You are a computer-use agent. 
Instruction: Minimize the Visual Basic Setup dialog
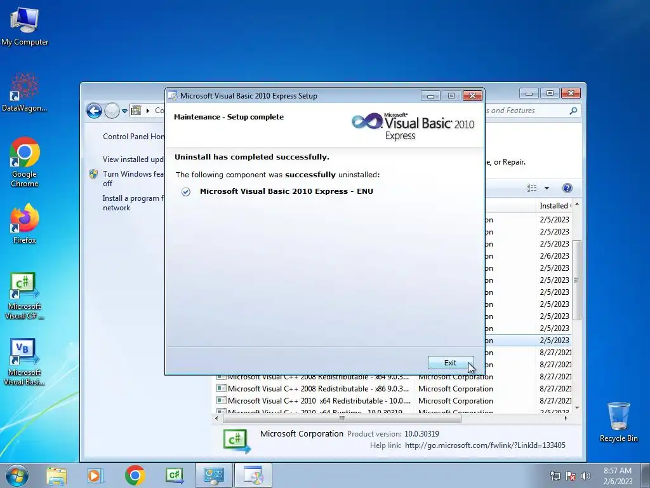pos(431,96)
